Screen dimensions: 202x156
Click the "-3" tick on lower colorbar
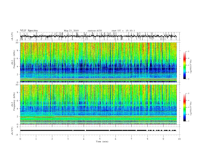click(x=188, y=94)
